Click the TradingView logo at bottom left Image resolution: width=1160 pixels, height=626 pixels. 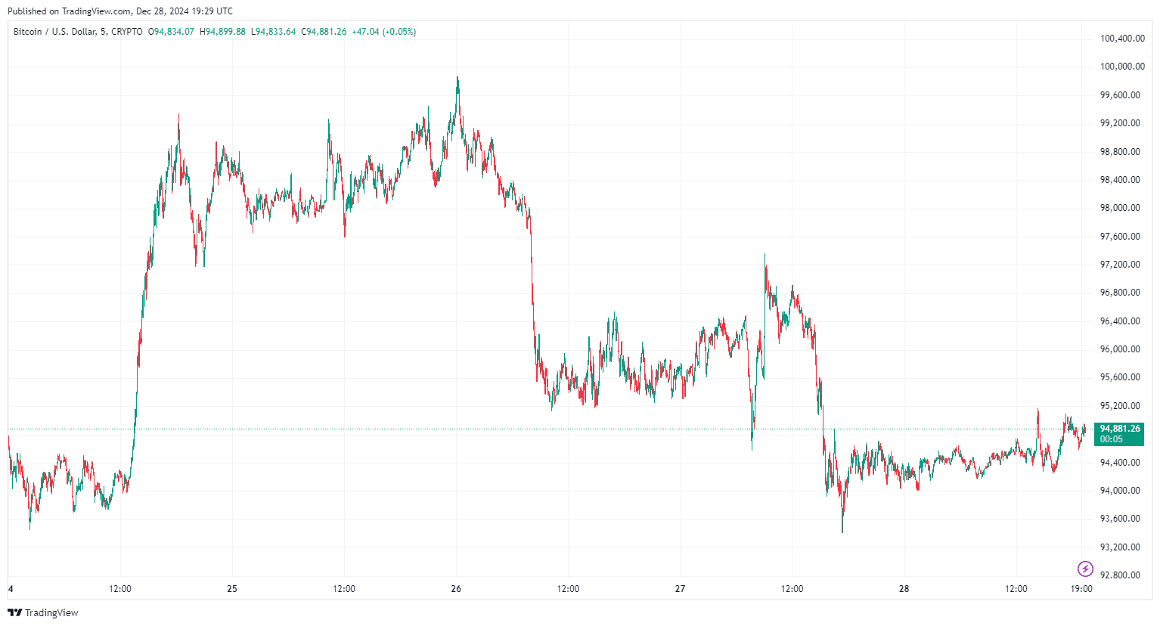[43, 612]
